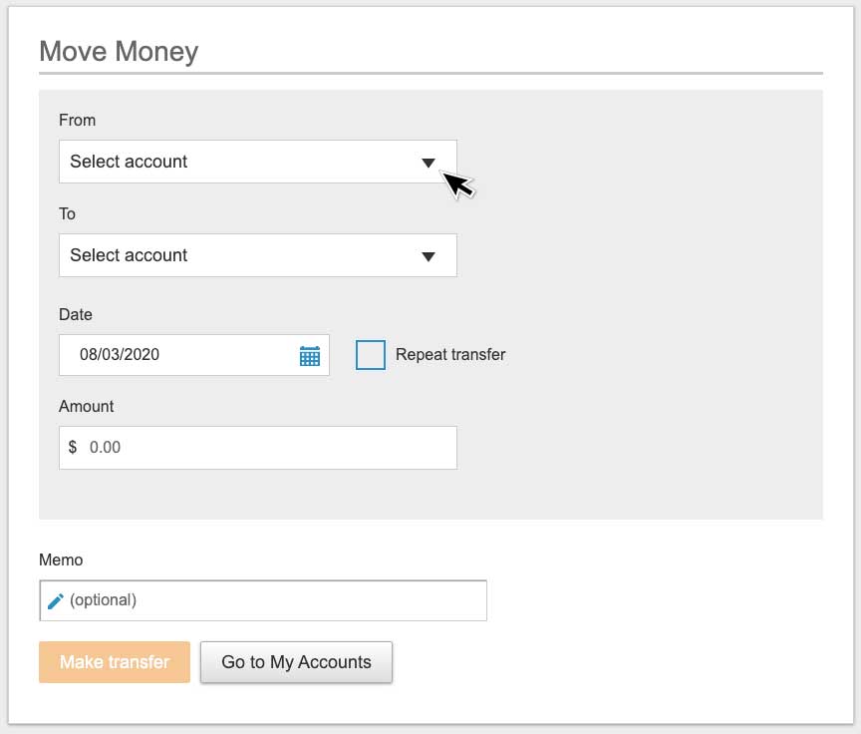
Task: Expand the From account dropdown arrow
Action: pos(429,163)
